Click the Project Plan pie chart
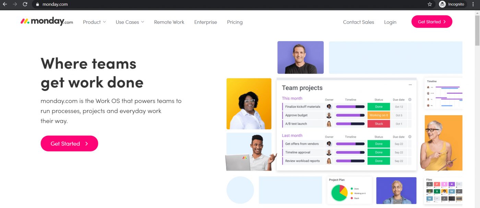 [339, 193]
